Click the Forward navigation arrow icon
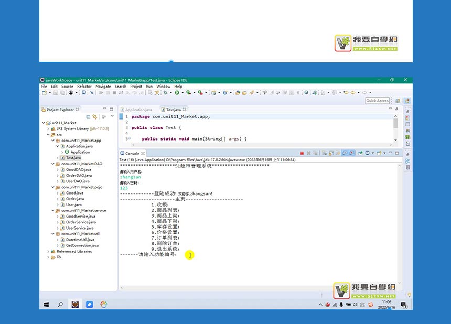This screenshot has height=324, width=451. (x=364, y=93)
